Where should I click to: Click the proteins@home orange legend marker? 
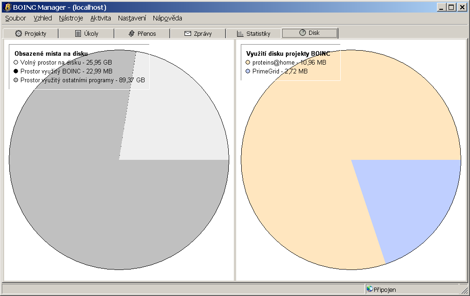click(x=248, y=62)
